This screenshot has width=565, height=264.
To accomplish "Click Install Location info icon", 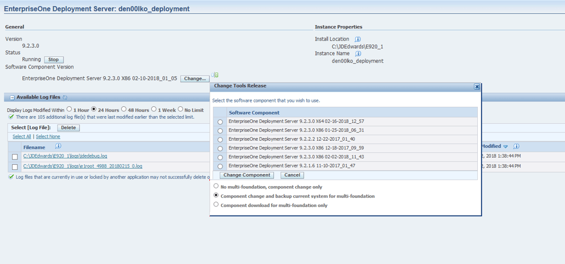I will coord(358,39).
